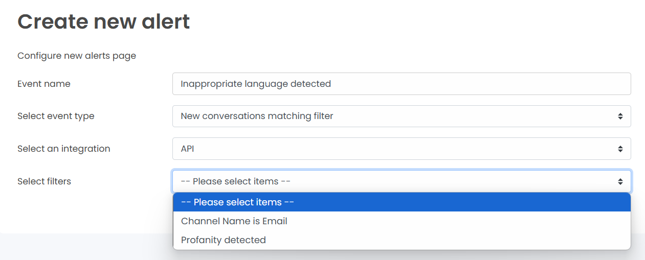Click the 'Select an integration' label

(x=64, y=149)
